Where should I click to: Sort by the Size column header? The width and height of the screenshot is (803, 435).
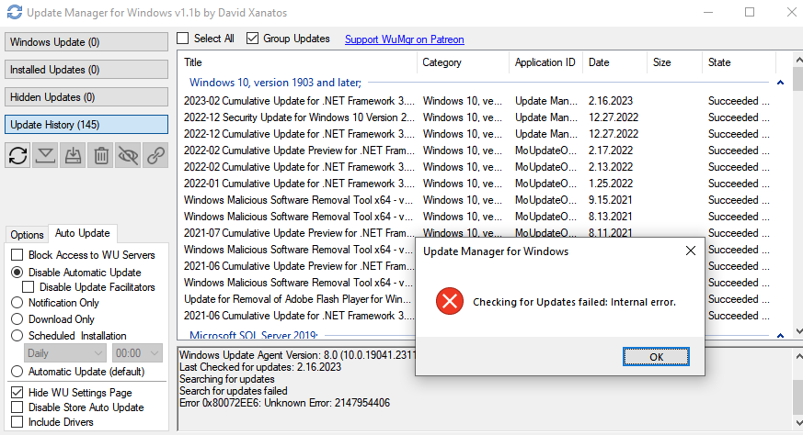[x=675, y=62]
